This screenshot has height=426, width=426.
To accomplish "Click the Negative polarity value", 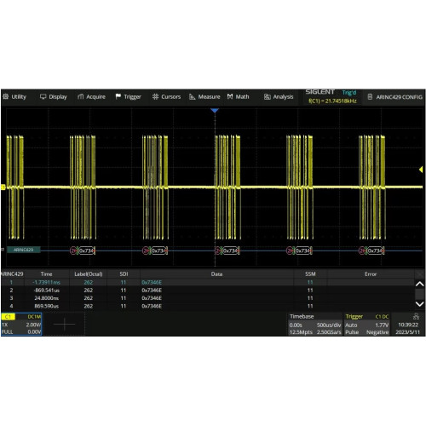I will click(377, 332).
